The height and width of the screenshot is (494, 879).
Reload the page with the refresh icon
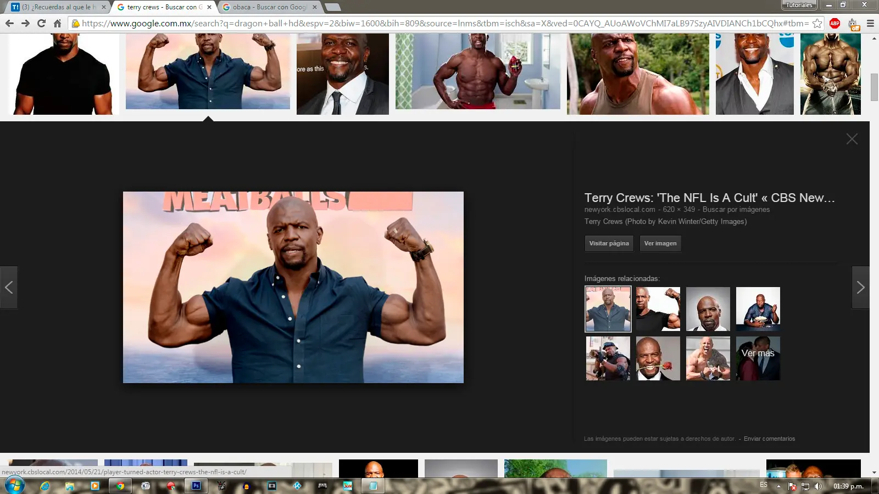(41, 23)
